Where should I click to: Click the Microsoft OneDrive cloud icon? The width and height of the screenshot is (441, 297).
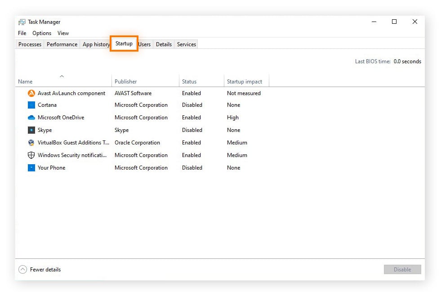pos(31,118)
